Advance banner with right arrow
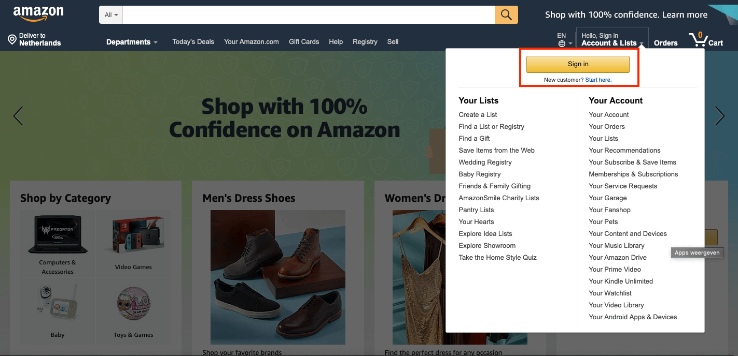 [719, 116]
